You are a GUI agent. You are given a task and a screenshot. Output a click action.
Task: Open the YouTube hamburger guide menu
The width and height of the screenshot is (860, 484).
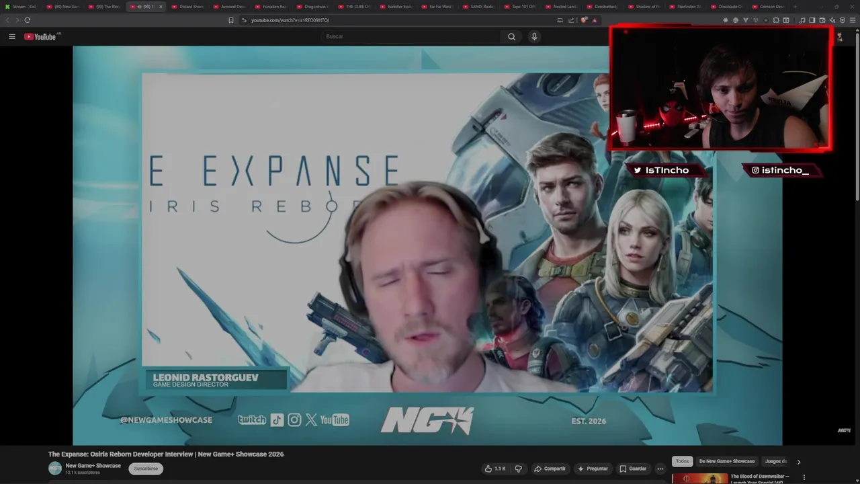pyautogui.click(x=11, y=36)
